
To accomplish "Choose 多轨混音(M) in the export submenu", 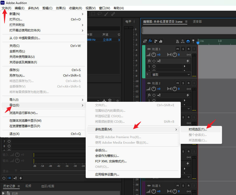I will [133, 129].
